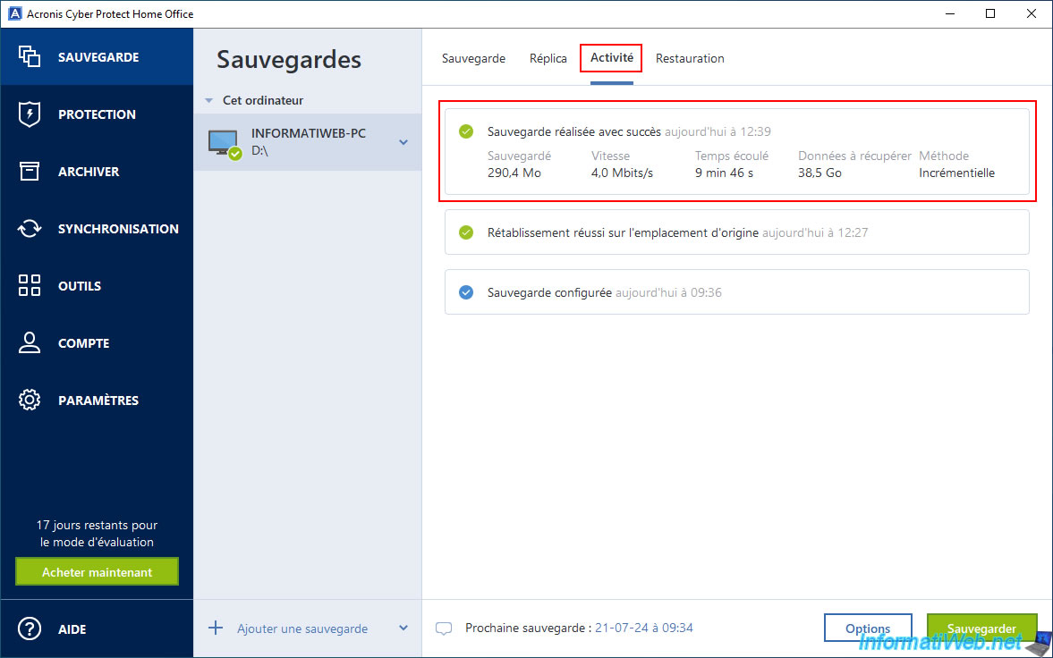Click the Acronis app logo in title bar
The image size is (1053, 658).
[x=15, y=13]
